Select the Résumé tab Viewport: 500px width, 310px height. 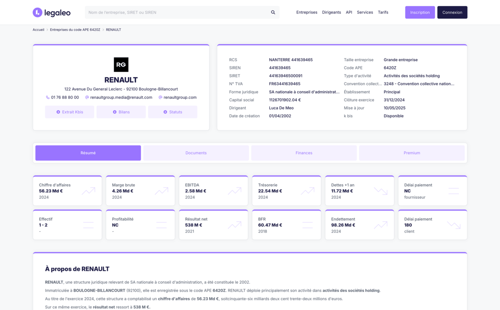click(88, 153)
